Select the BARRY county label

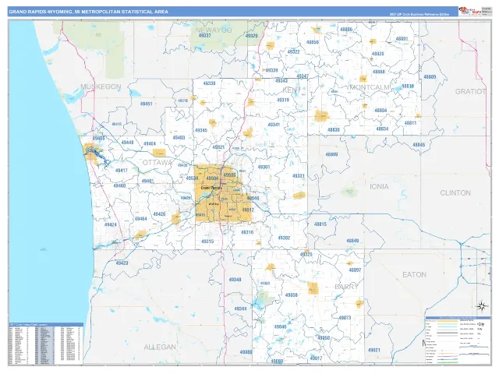346,287
